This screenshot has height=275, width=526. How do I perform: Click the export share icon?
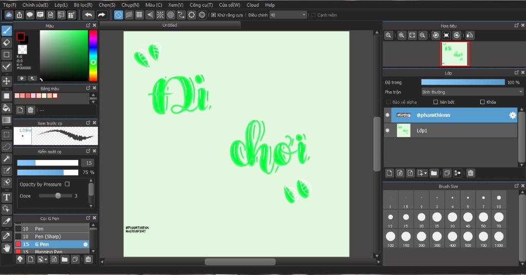pos(20,15)
